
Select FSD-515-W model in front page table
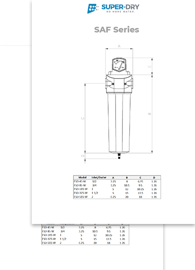81,197
